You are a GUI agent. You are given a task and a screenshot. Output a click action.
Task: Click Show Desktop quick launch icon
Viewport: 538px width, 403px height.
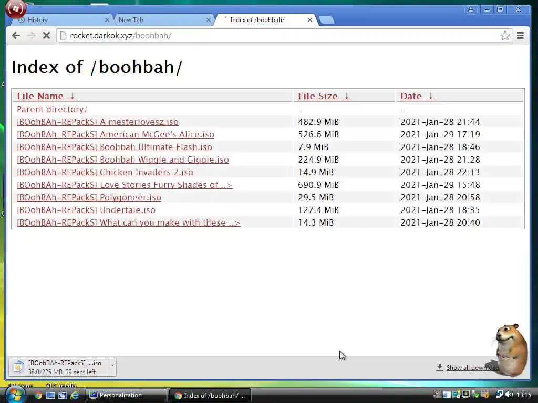[x=50, y=396]
